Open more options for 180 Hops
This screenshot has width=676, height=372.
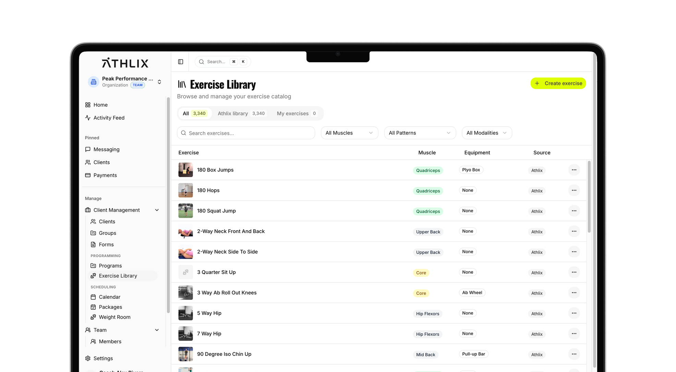pos(574,190)
